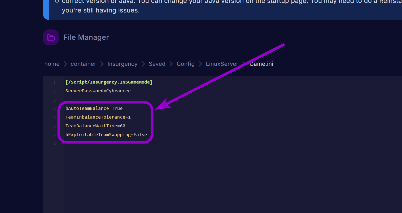Screen dimensions: 402x213
Task: Open the LinuxServer breadcrumb folder
Action: click(222, 64)
